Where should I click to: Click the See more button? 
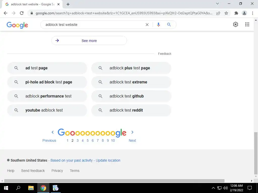(x=89, y=40)
